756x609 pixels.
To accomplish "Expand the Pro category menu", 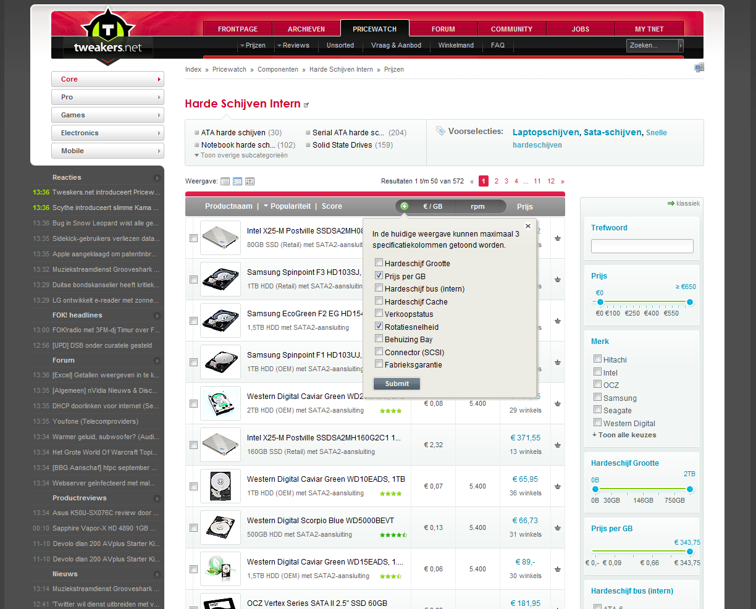I will (107, 97).
